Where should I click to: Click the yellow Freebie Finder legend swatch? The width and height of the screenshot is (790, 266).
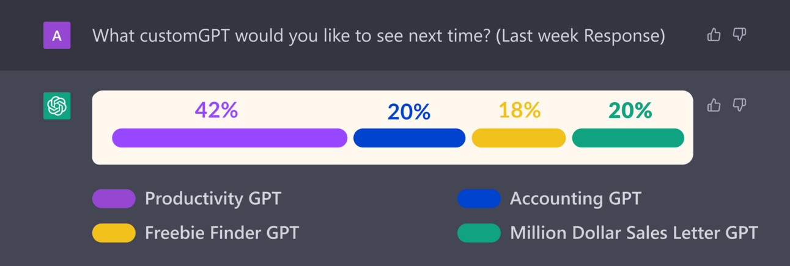tap(114, 233)
